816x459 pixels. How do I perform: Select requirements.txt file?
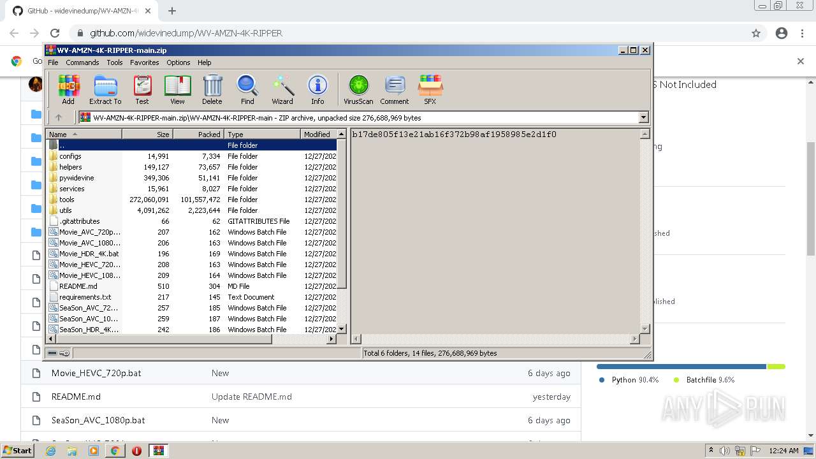pyautogui.click(x=191, y=297)
